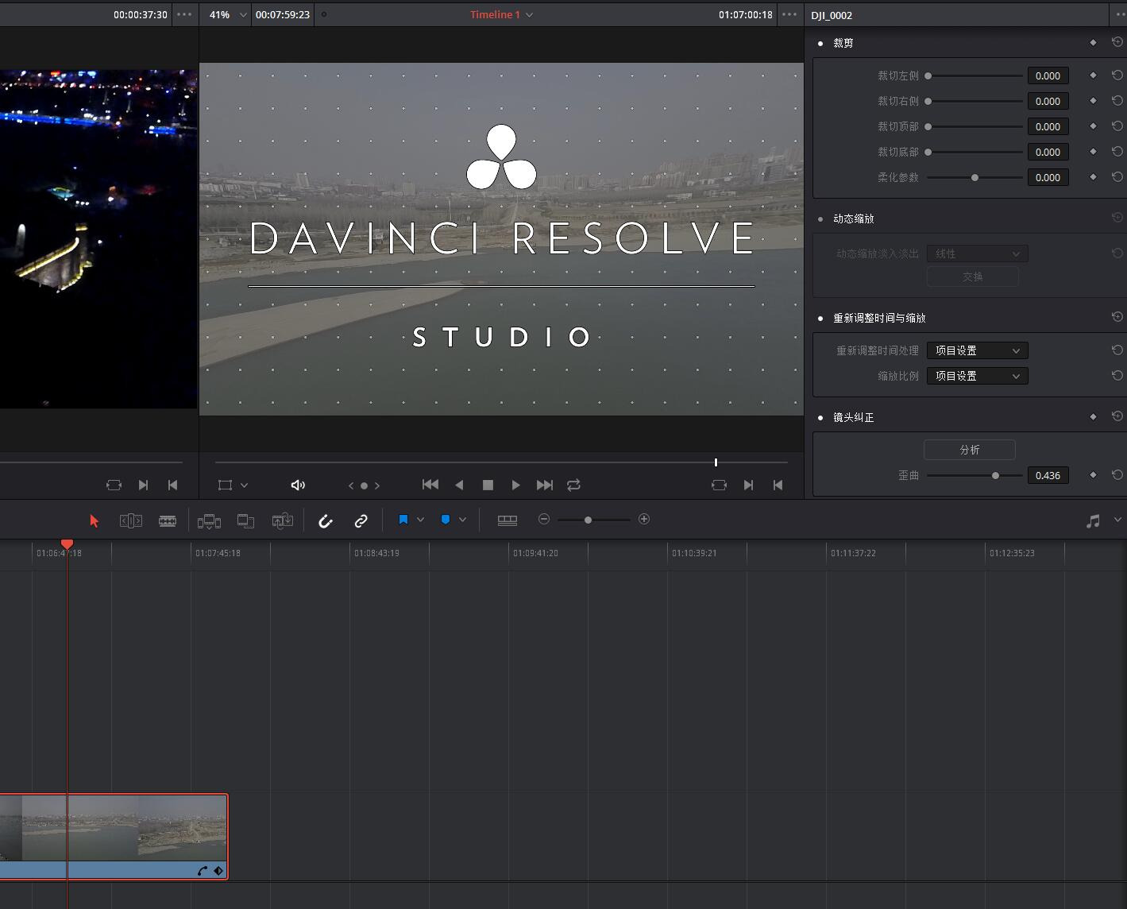Stop playback in timeline viewer

488,485
